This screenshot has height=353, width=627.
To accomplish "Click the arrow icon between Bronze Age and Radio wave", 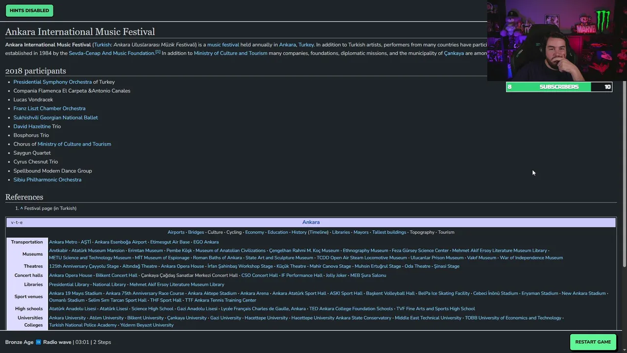I will click(x=38, y=342).
